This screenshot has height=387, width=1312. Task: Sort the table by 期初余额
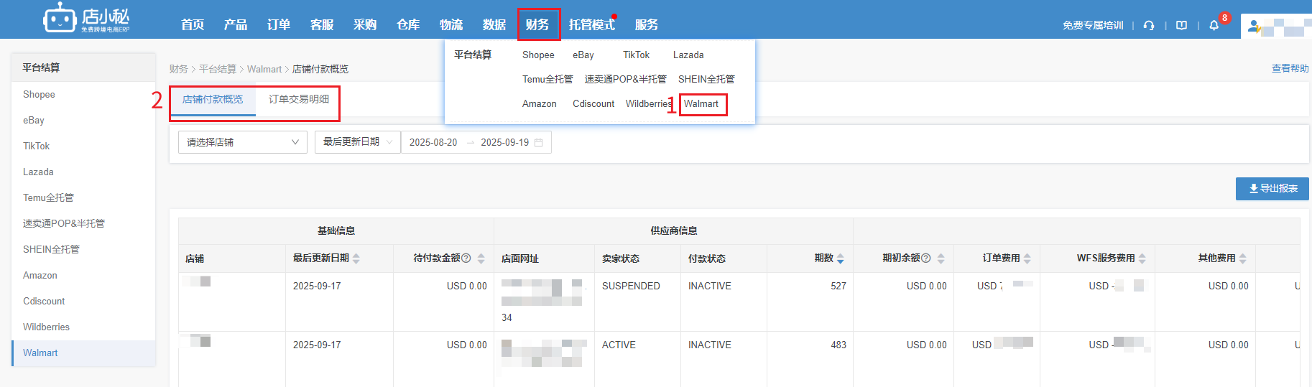[x=941, y=258]
